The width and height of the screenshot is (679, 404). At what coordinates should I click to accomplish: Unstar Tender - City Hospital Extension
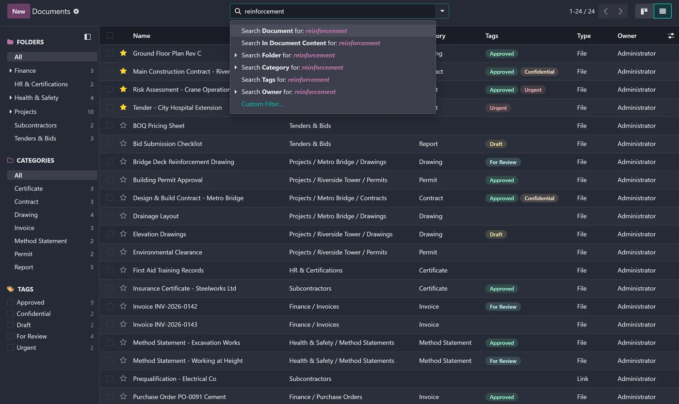coord(123,108)
